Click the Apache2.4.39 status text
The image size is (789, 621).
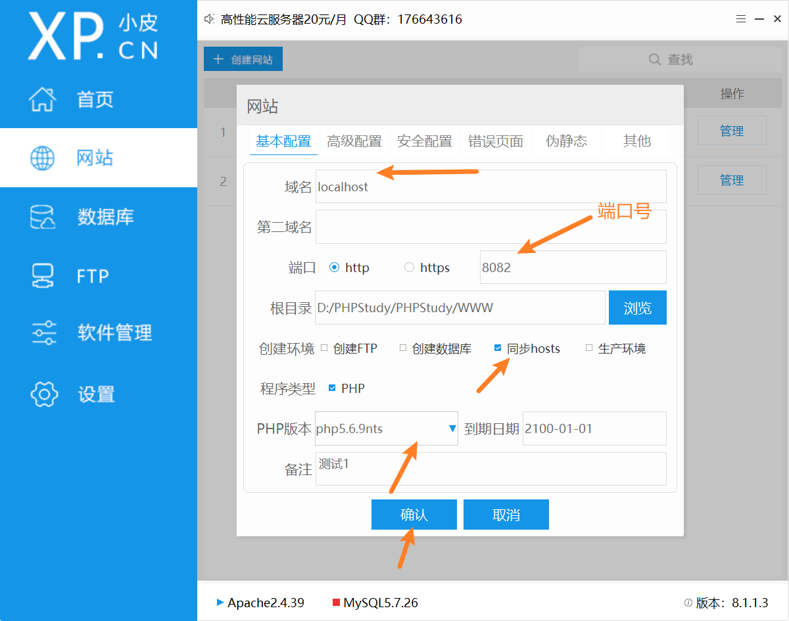(266, 603)
